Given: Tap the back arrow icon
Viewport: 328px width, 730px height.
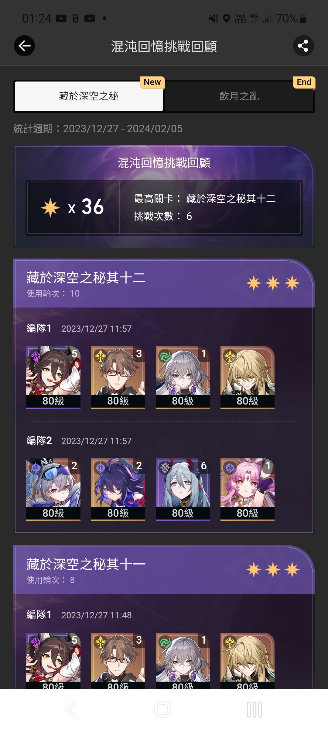Looking at the screenshot, I should click(24, 46).
